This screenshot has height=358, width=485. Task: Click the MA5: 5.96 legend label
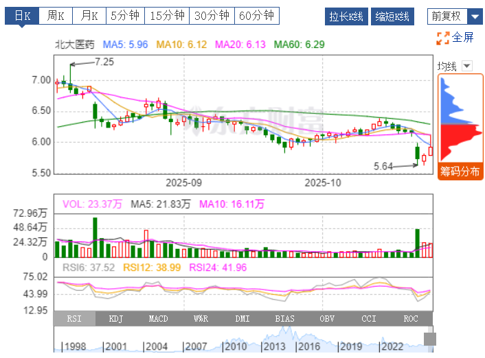(125, 45)
